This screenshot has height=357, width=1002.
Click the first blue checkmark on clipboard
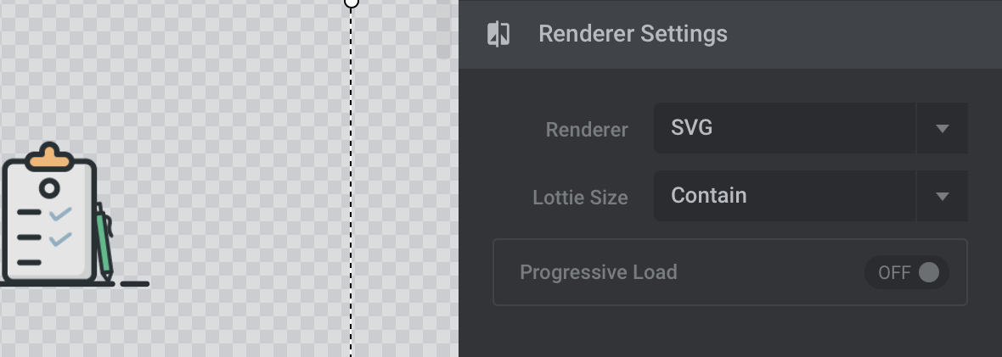click(60, 214)
